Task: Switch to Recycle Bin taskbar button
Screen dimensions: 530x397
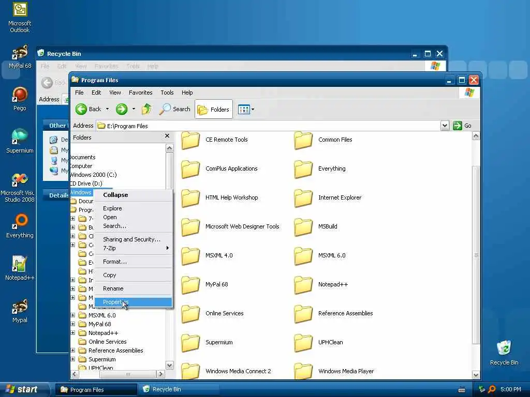Action: (x=179, y=389)
